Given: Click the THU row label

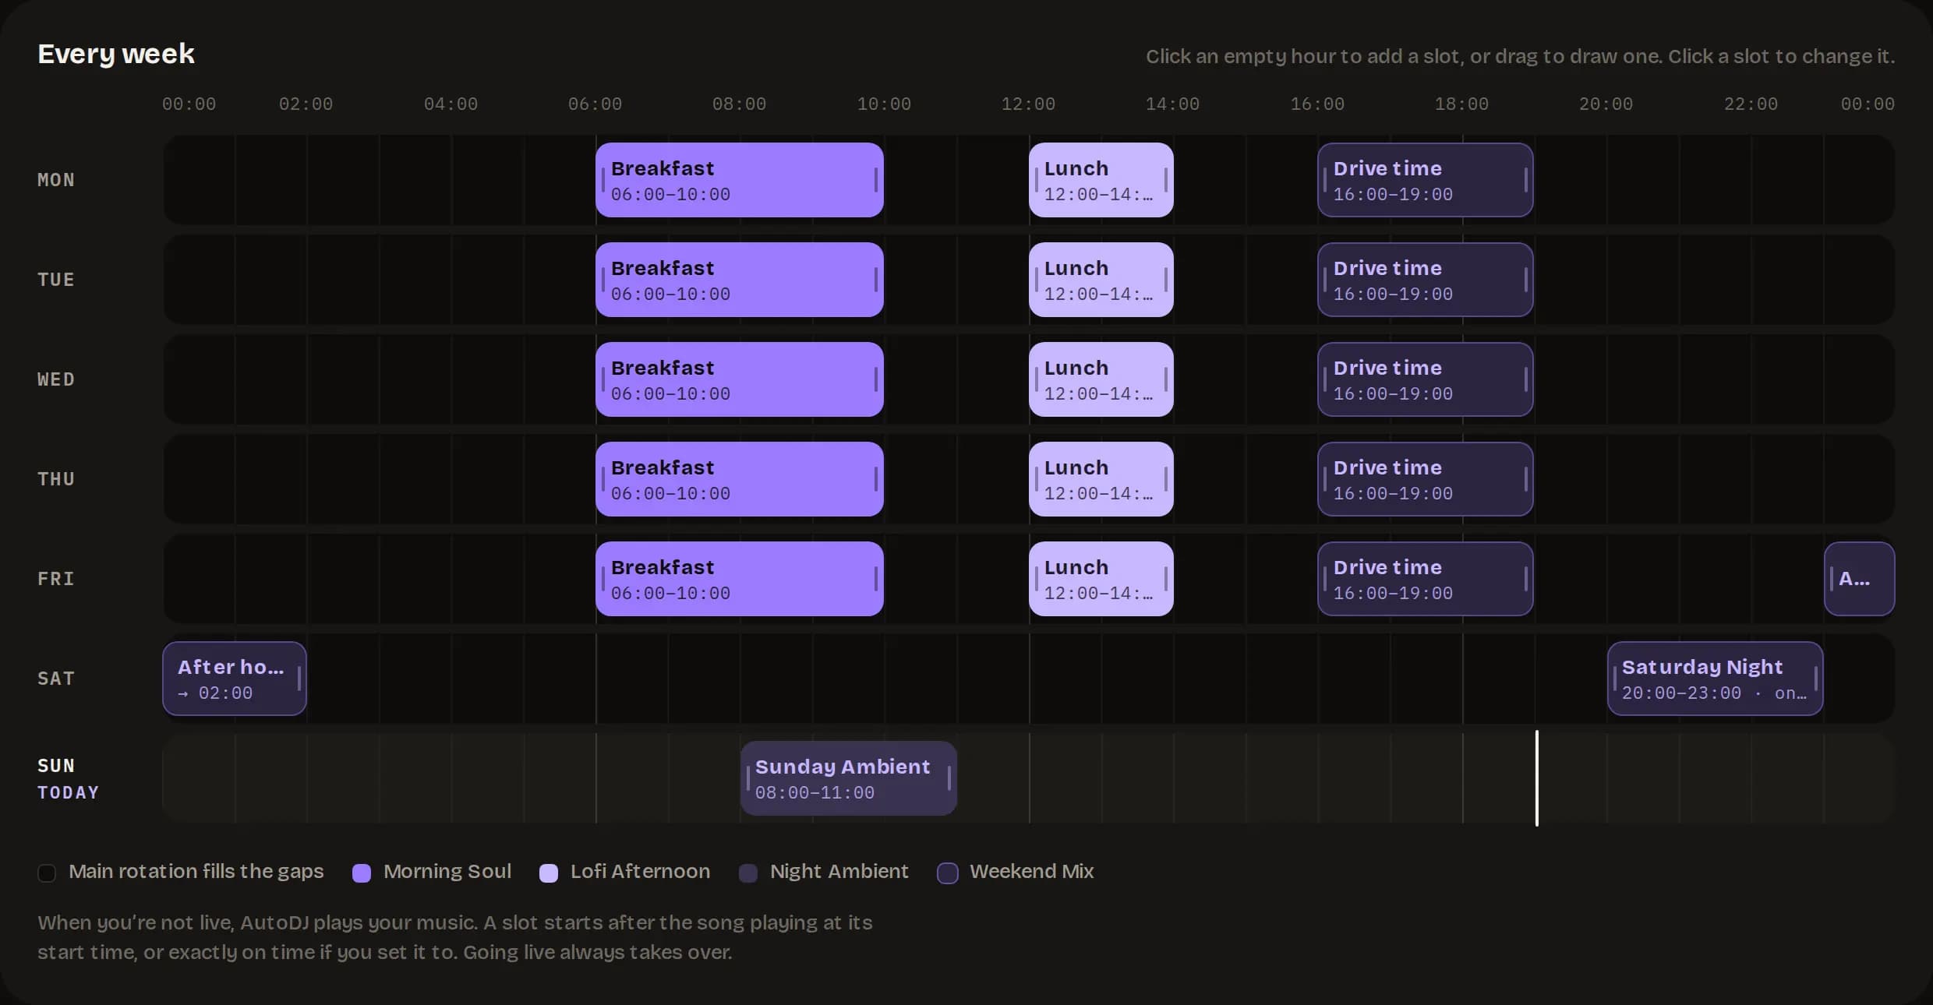Looking at the screenshot, I should pos(56,479).
